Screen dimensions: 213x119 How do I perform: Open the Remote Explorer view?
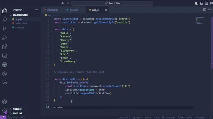tap(4, 56)
